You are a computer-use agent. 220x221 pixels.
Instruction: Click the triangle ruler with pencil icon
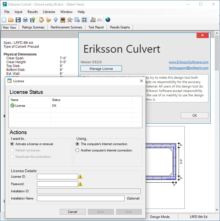[x=49, y=20]
